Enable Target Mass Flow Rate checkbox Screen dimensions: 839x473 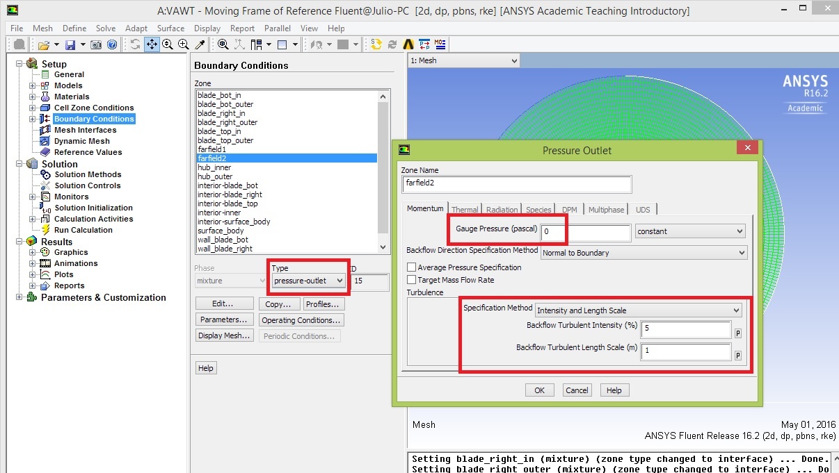click(x=412, y=280)
